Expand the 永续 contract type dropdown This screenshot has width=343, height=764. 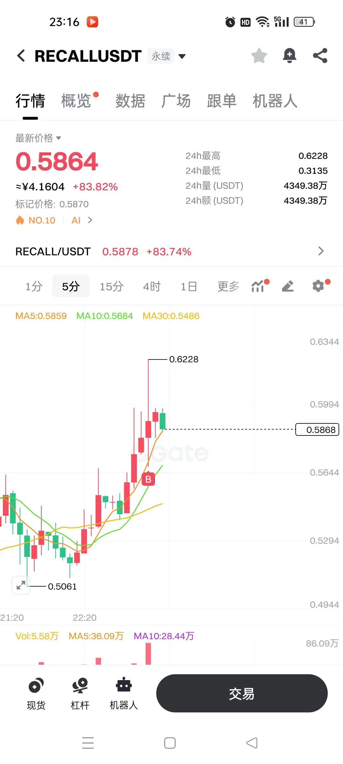[x=167, y=56]
